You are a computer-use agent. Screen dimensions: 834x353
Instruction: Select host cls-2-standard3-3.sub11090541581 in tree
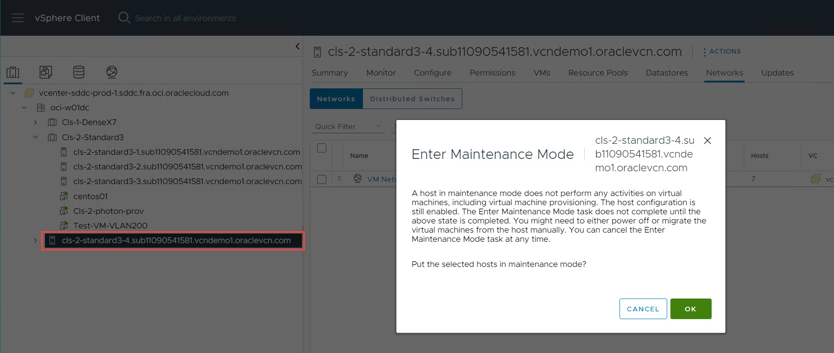187,181
